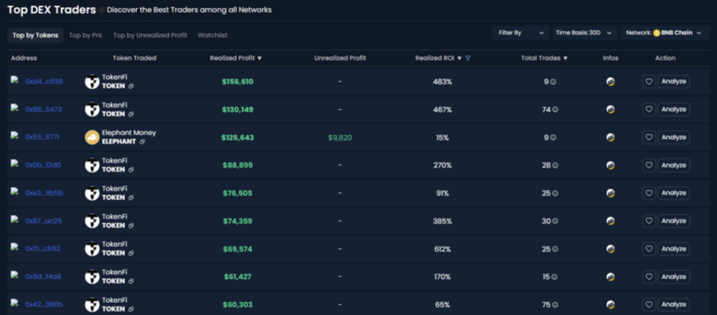Analyze trader 0x0b...f2d0

coord(674,165)
